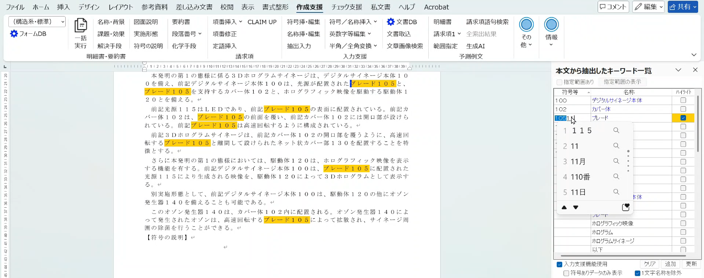Switch to 挿入 tab
Viewport: 704px width, 278px height.
coord(63,7)
